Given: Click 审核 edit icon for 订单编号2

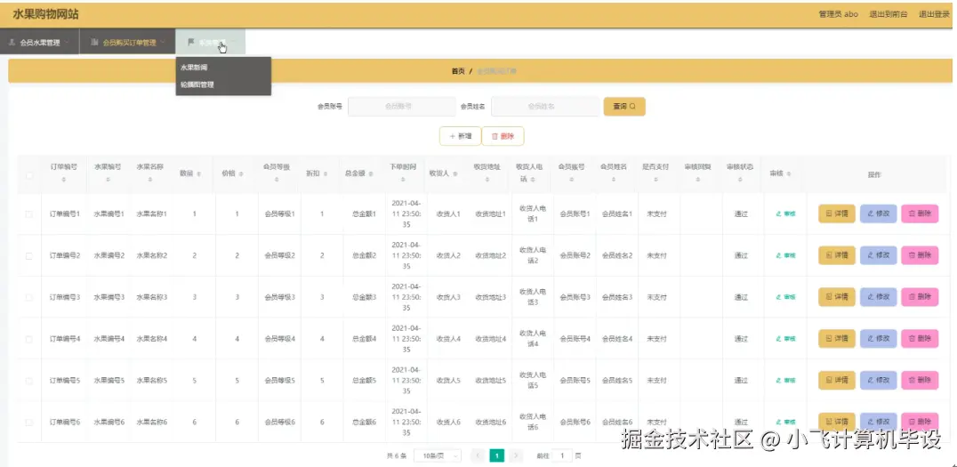Looking at the screenshot, I should (x=785, y=256).
